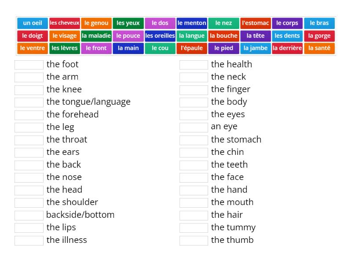Select the 'le ventre' tile
Screen dimensions: 352x264
point(32,48)
